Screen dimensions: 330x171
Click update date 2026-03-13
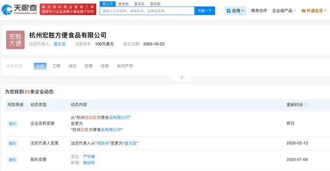click(297, 143)
